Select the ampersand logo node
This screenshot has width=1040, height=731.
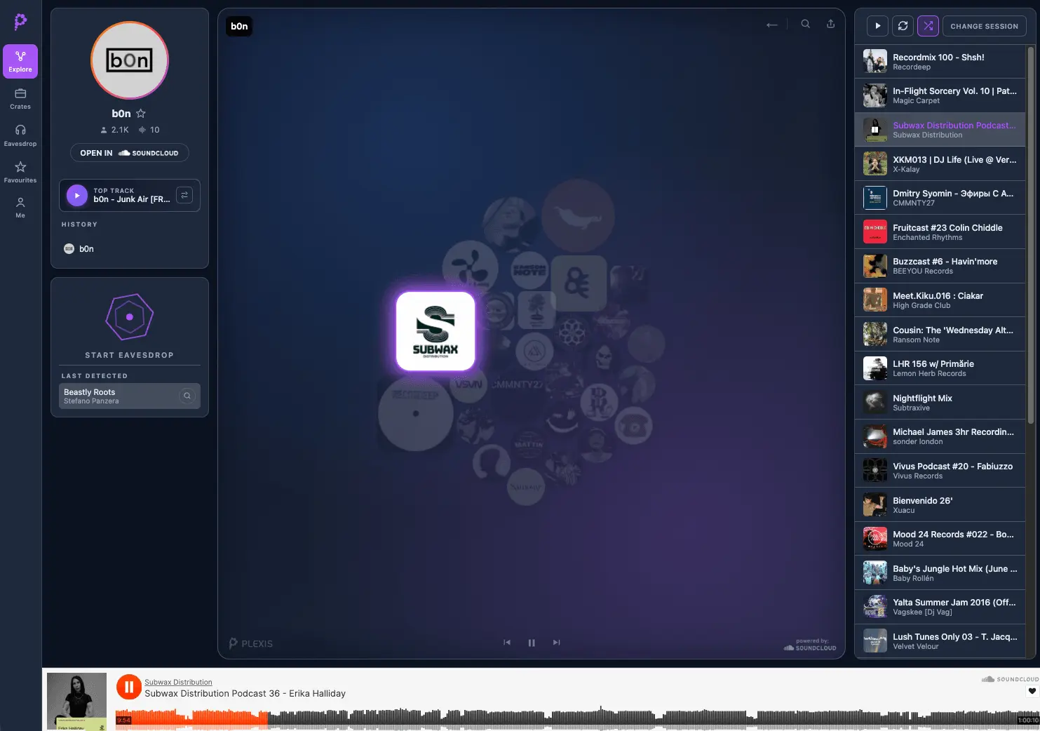[x=579, y=283]
